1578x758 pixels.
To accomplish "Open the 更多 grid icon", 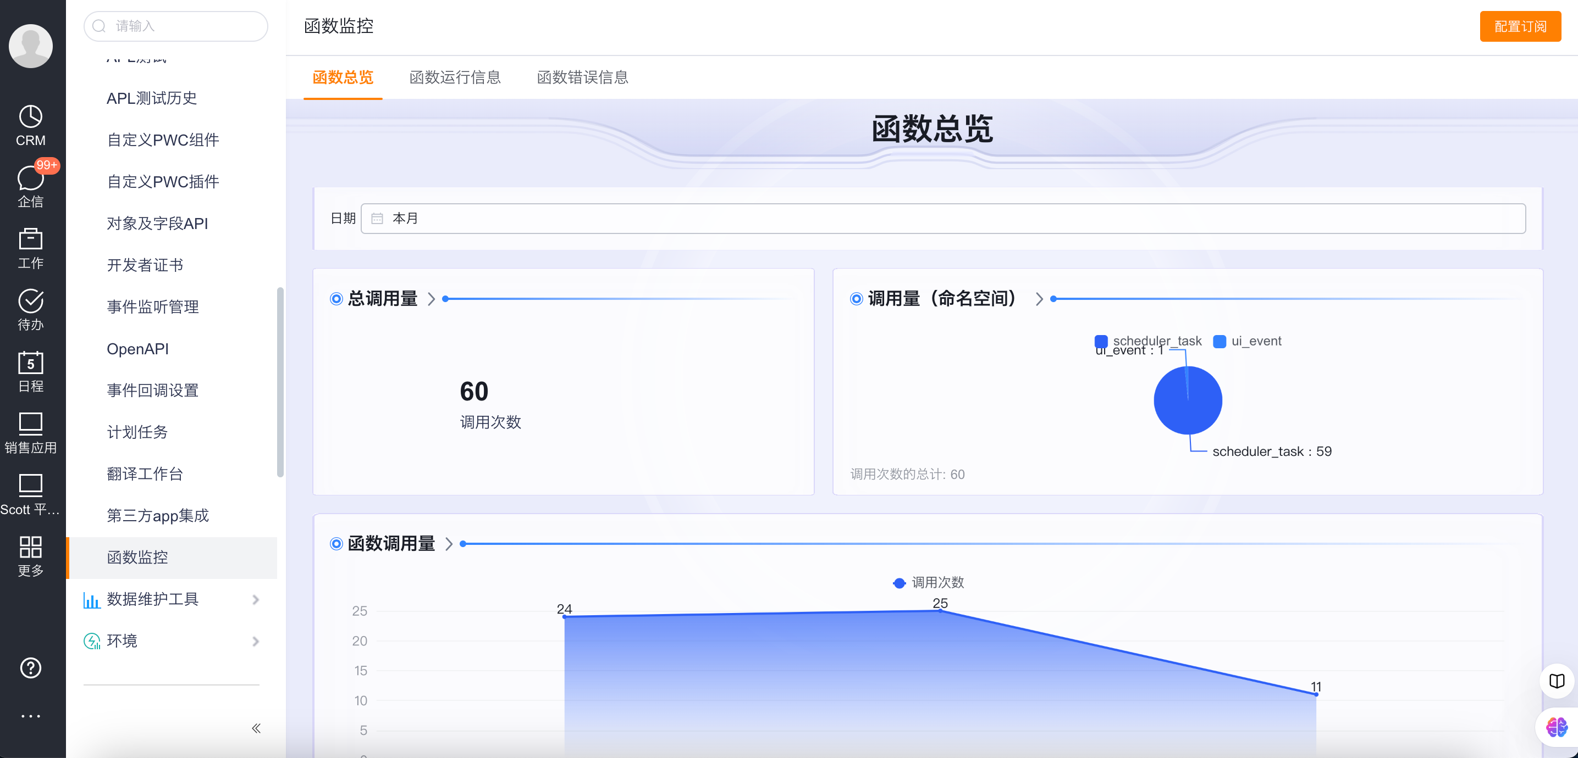I will (31, 555).
